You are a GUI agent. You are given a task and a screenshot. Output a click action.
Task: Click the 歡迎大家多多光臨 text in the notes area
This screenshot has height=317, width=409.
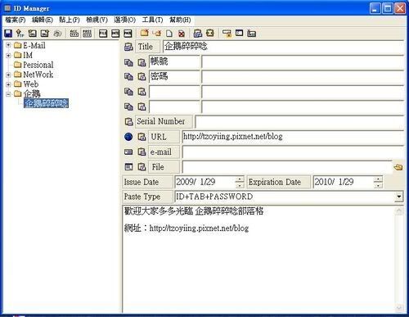[159, 211]
